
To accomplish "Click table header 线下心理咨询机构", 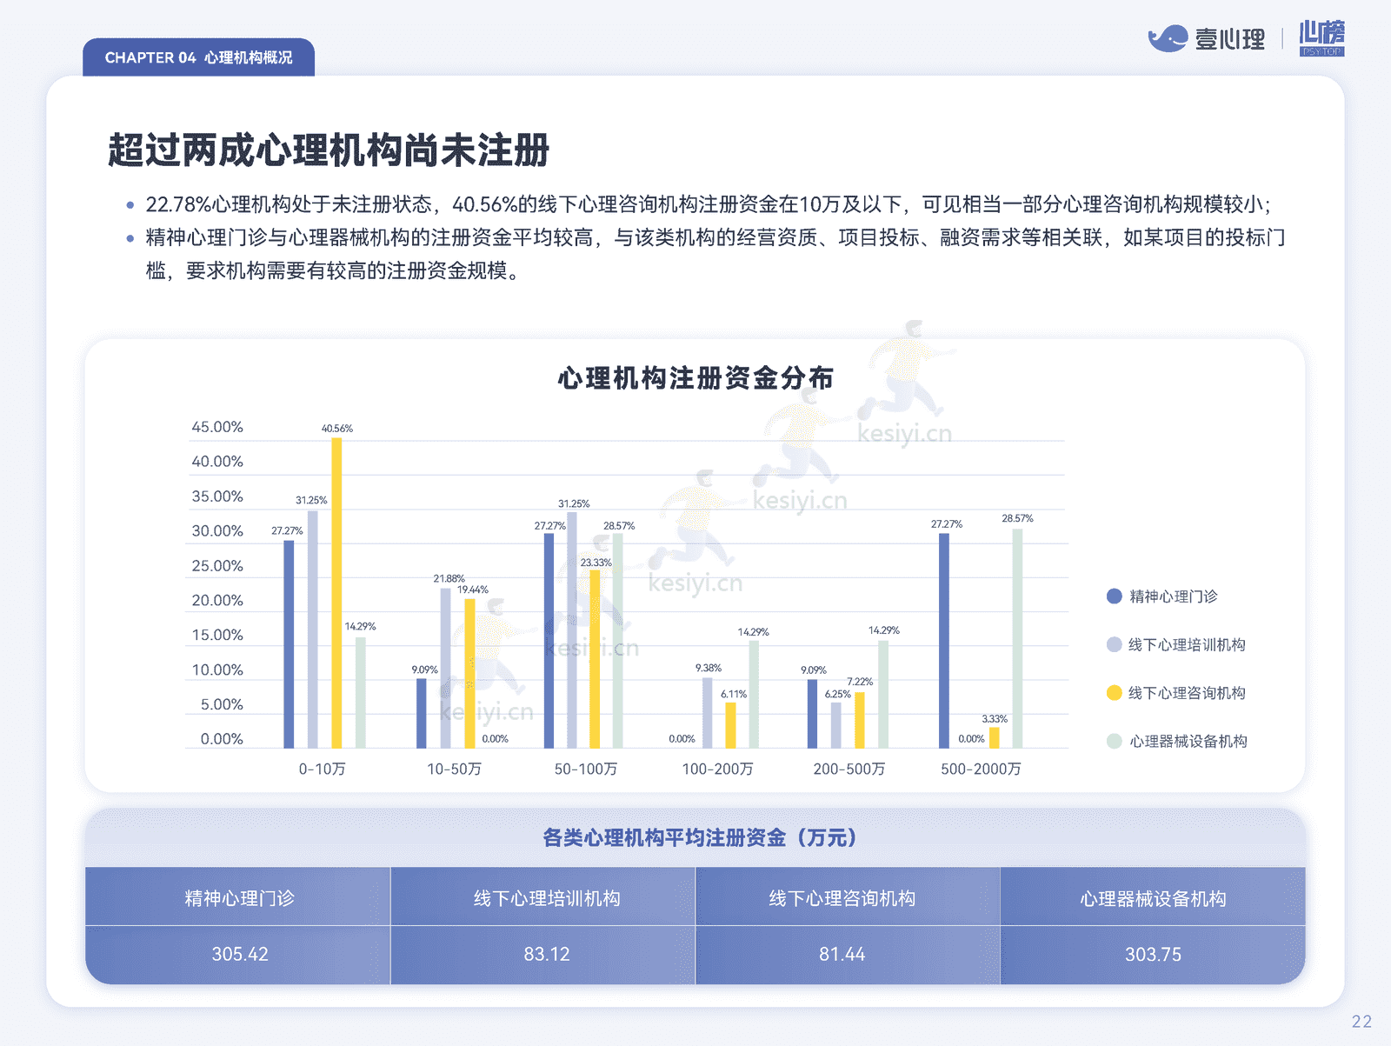I will [842, 898].
